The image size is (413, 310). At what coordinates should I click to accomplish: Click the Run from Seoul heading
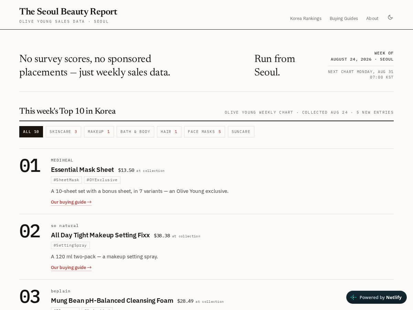point(275,65)
